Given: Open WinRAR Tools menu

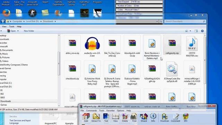Looking at the screenshot, I should [x=102, y=110].
